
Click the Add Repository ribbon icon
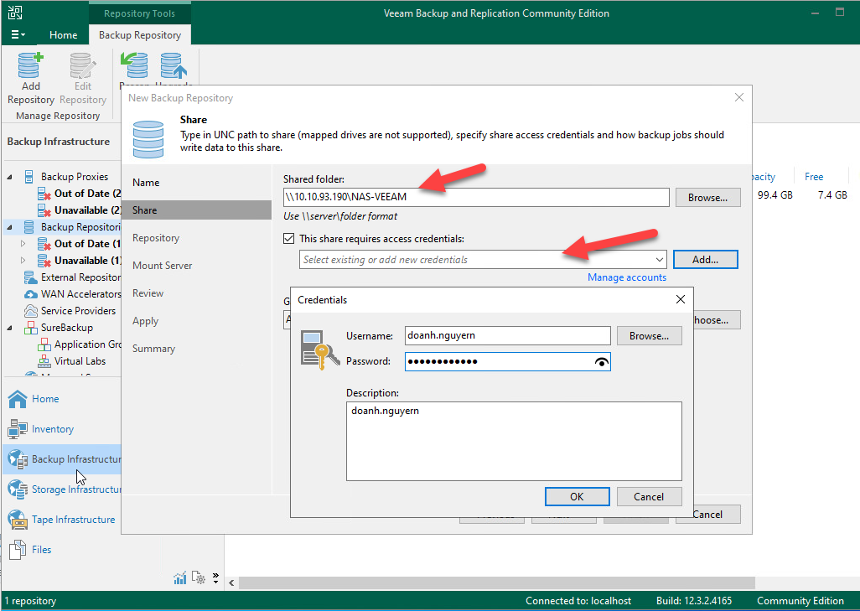pyautogui.click(x=30, y=69)
